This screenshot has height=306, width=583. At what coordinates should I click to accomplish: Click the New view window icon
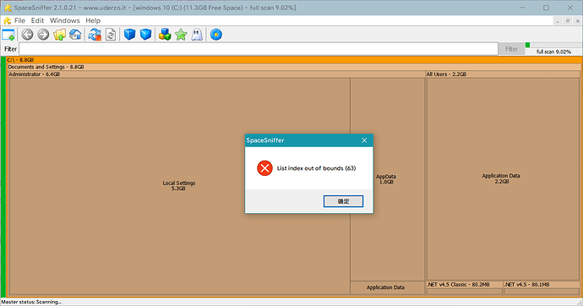8,35
